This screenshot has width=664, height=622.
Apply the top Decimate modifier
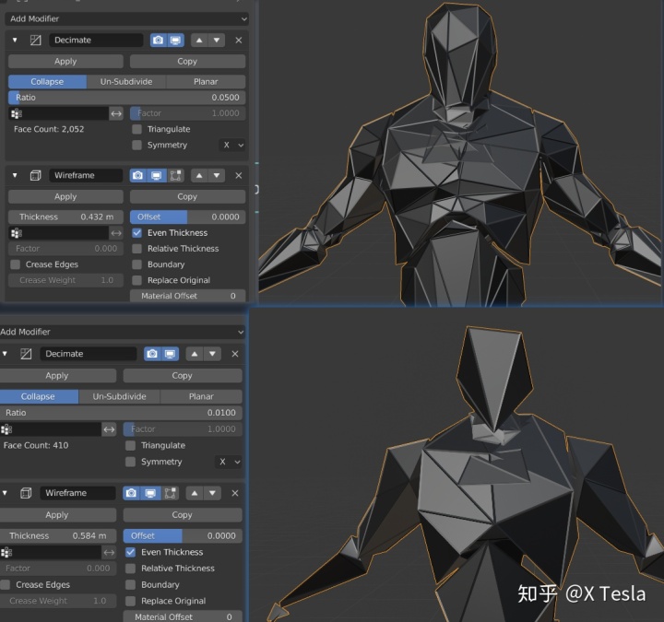click(65, 62)
